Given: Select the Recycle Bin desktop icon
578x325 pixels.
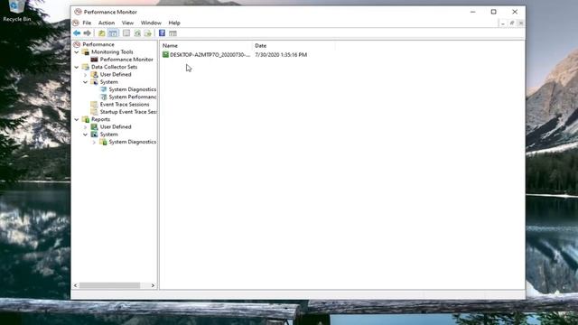Looking at the screenshot, I should point(16,11).
